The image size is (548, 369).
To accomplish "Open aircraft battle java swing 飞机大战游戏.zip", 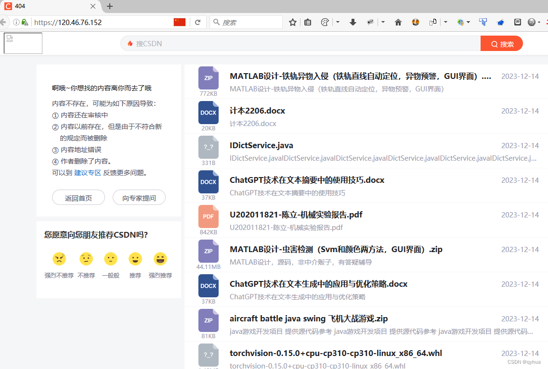I will tap(309, 318).
